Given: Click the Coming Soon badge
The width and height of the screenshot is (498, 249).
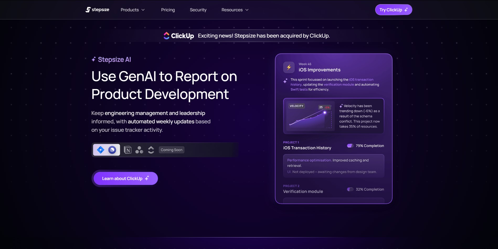Looking at the screenshot, I should click(172, 150).
